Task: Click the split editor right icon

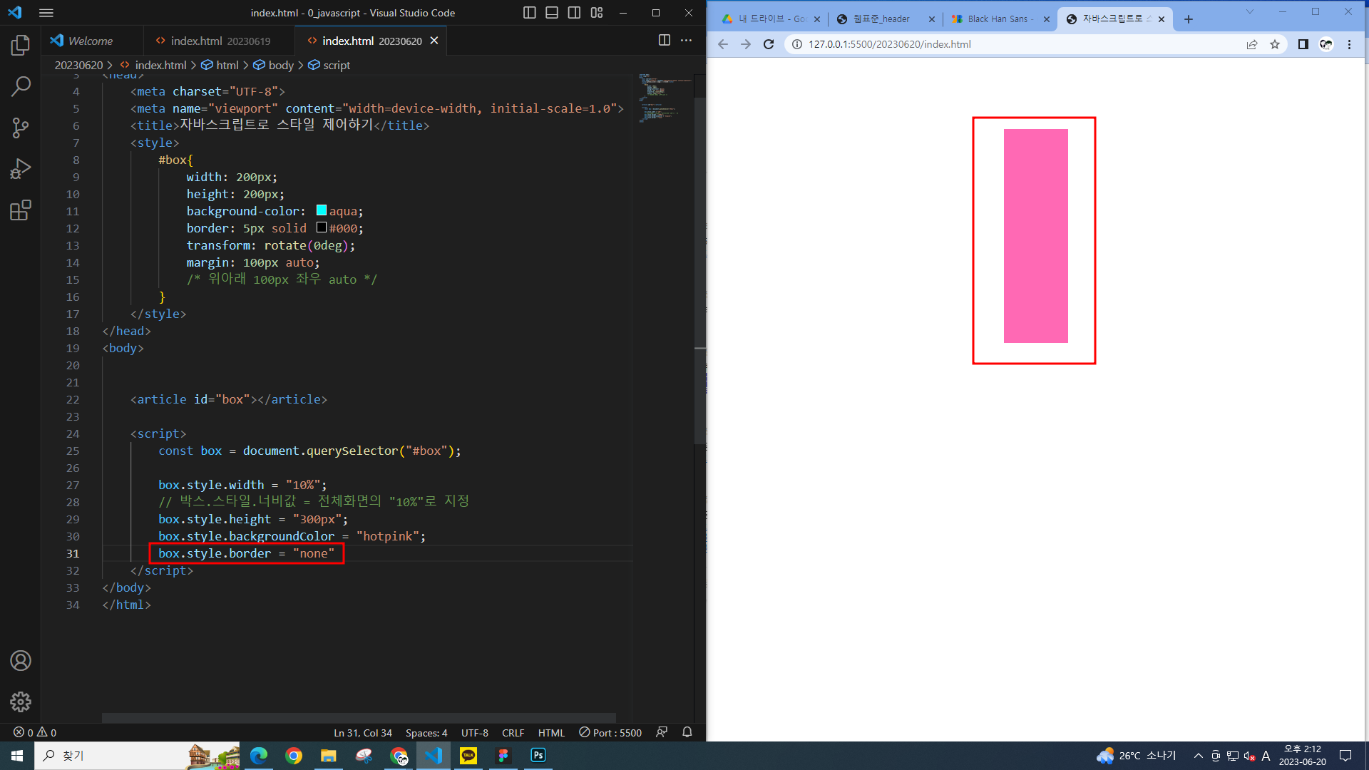Action: coord(664,41)
